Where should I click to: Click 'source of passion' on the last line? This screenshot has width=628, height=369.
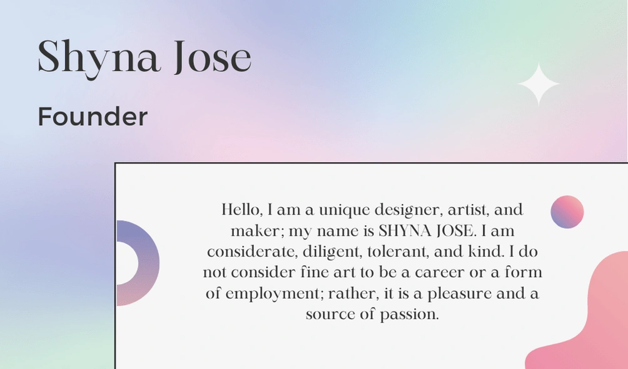click(x=372, y=315)
